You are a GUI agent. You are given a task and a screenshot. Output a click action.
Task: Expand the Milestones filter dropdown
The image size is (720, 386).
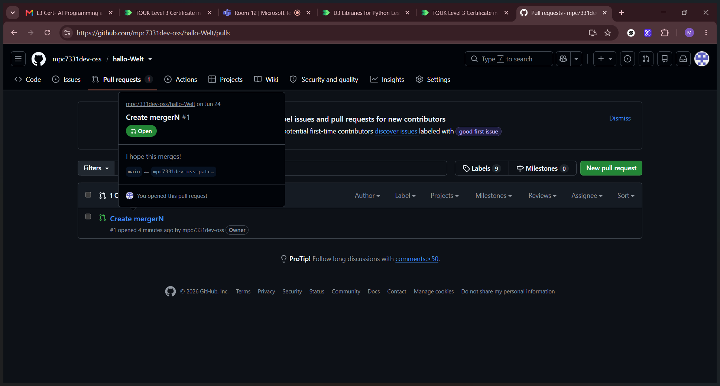pyautogui.click(x=493, y=196)
